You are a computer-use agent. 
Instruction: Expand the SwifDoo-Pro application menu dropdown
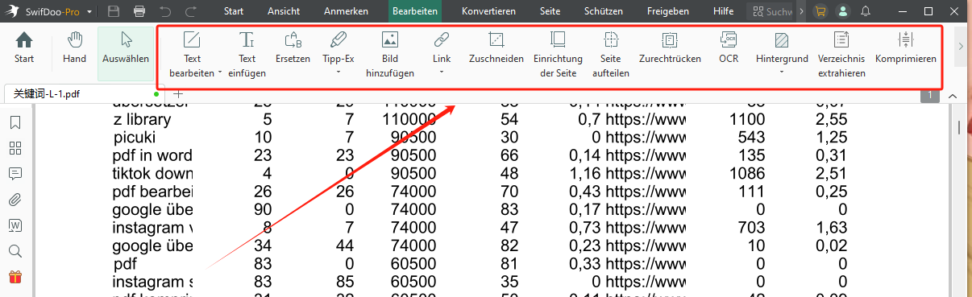tap(89, 12)
